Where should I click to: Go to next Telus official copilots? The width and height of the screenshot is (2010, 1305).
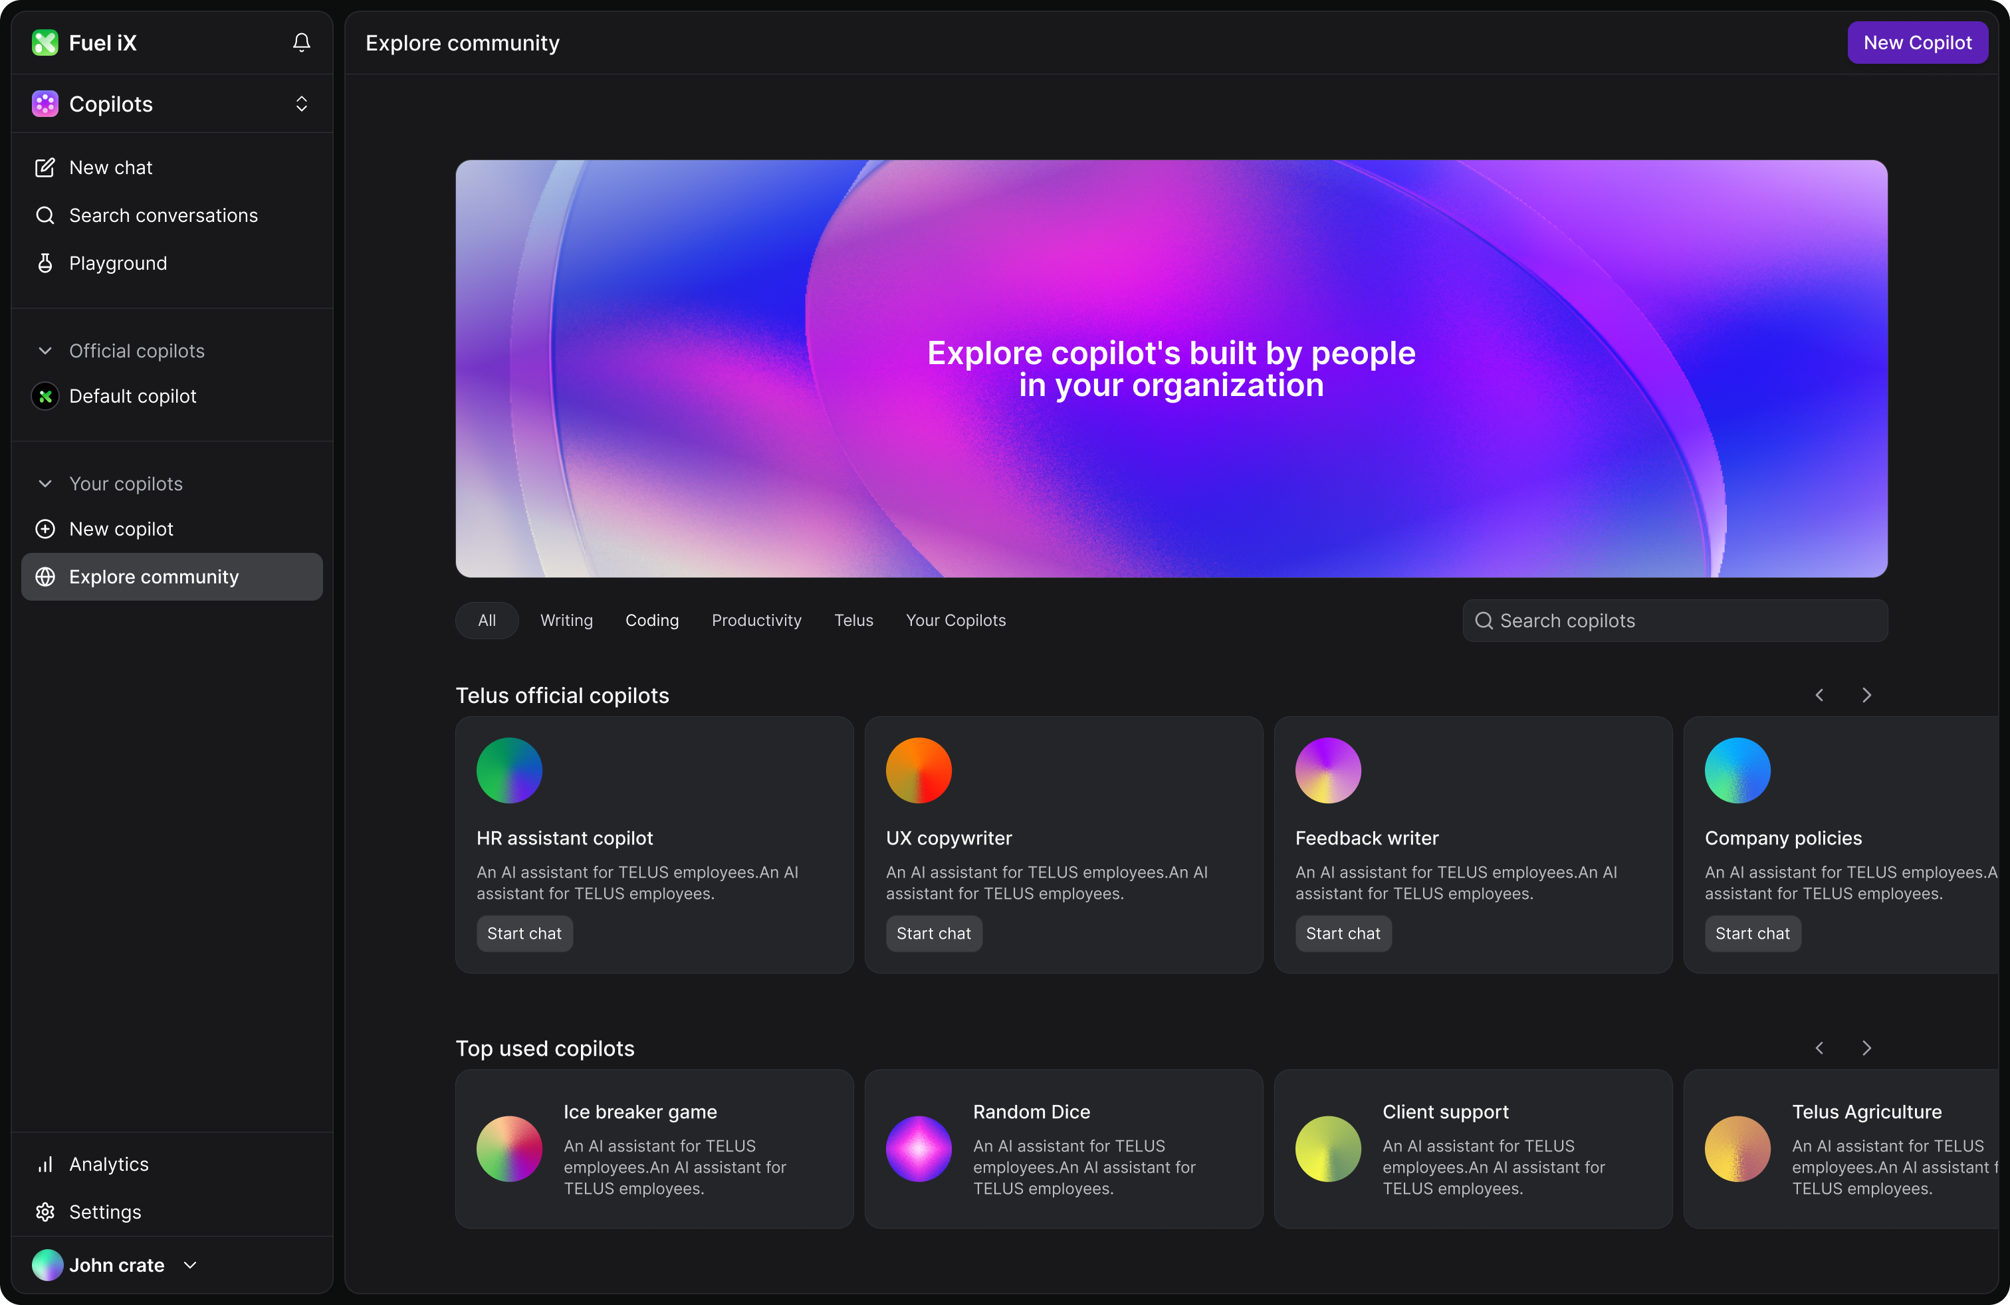pyautogui.click(x=1866, y=695)
